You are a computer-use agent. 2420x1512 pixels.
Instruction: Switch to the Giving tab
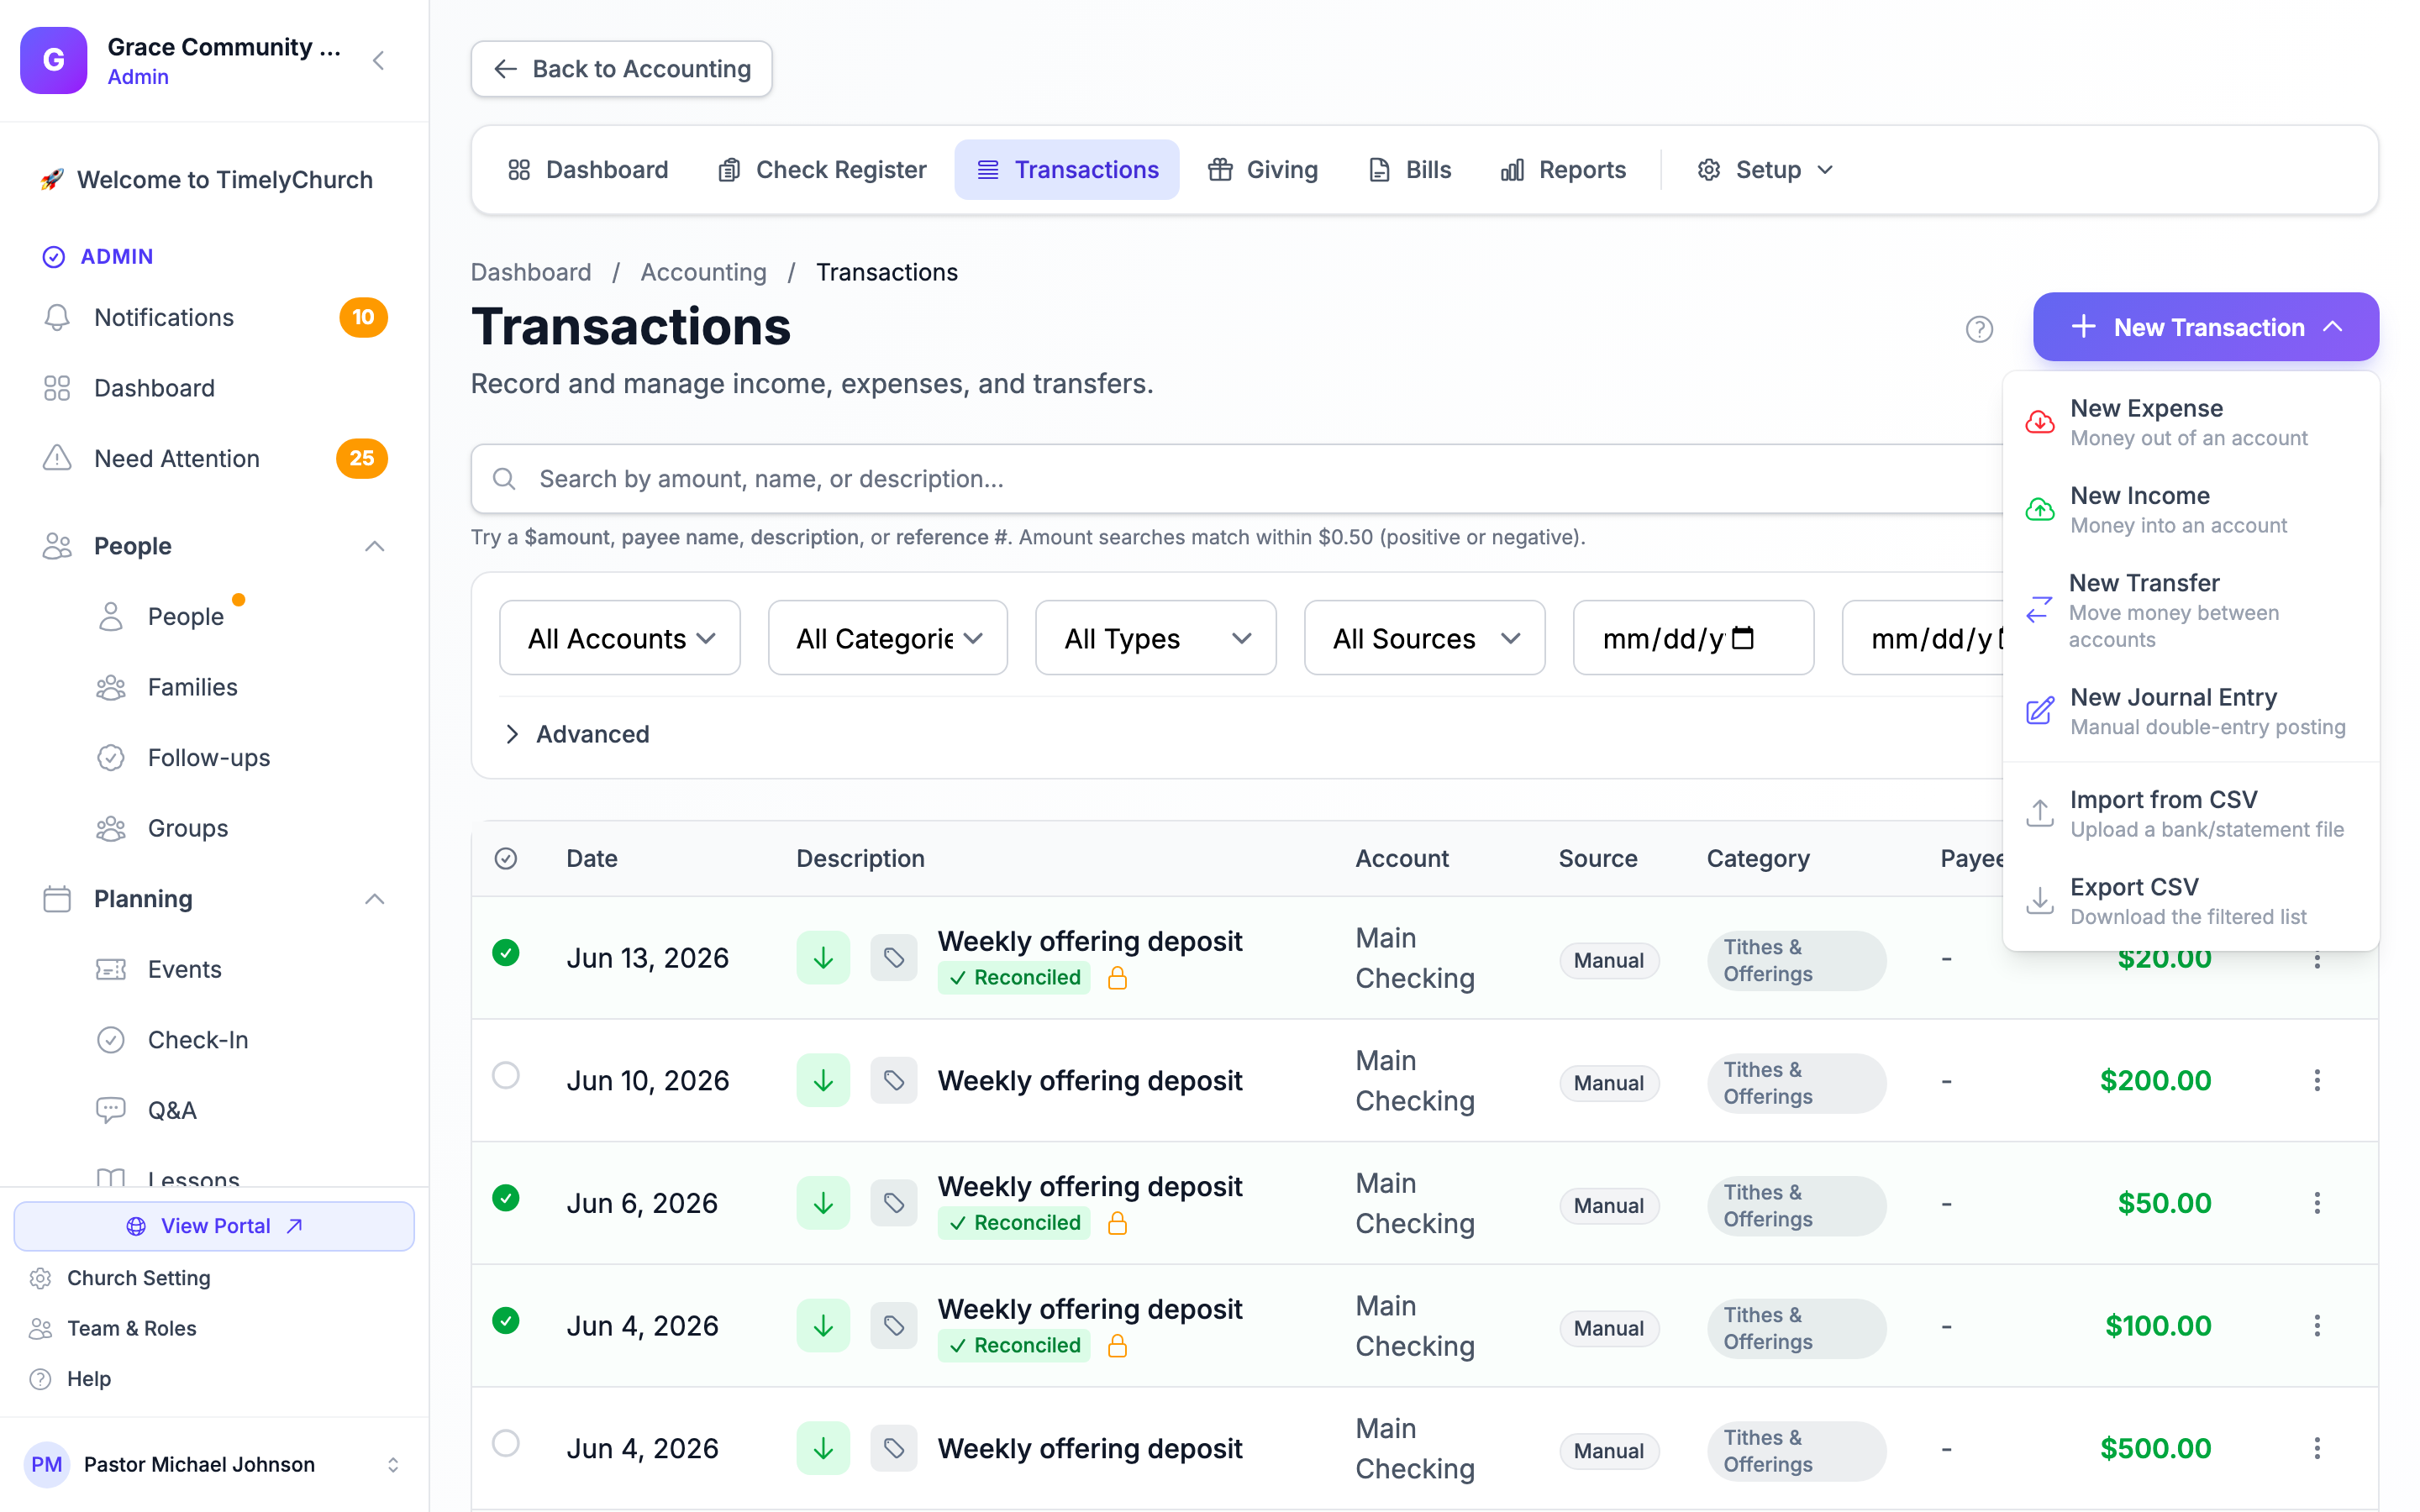click(1263, 170)
